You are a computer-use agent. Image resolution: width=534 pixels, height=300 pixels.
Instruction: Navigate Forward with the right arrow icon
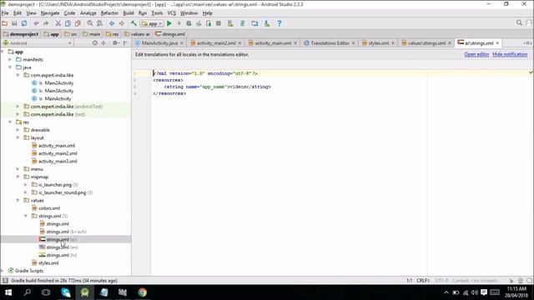tap(122, 23)
